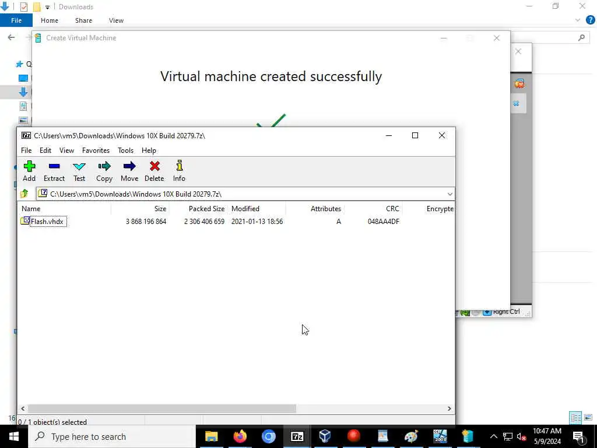Switch to the 7-Zip taskbar button
The image size is (597, 448).
pos(297,436)
